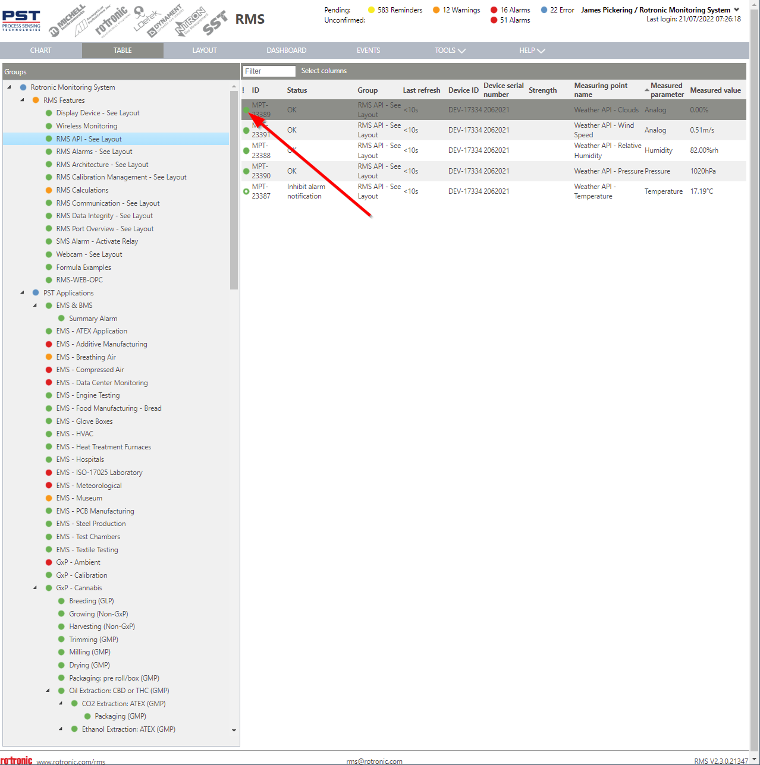Click the yellow Reminders status dot
This screenshot has height=765, width=760.
click(371, 10)
